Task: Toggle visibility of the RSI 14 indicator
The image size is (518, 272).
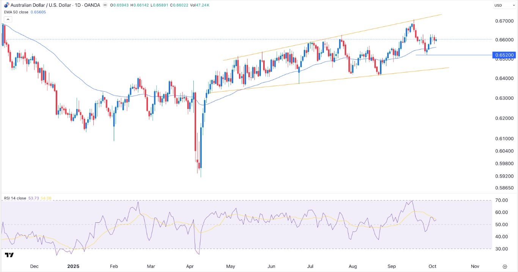Action: click(14, 198)
